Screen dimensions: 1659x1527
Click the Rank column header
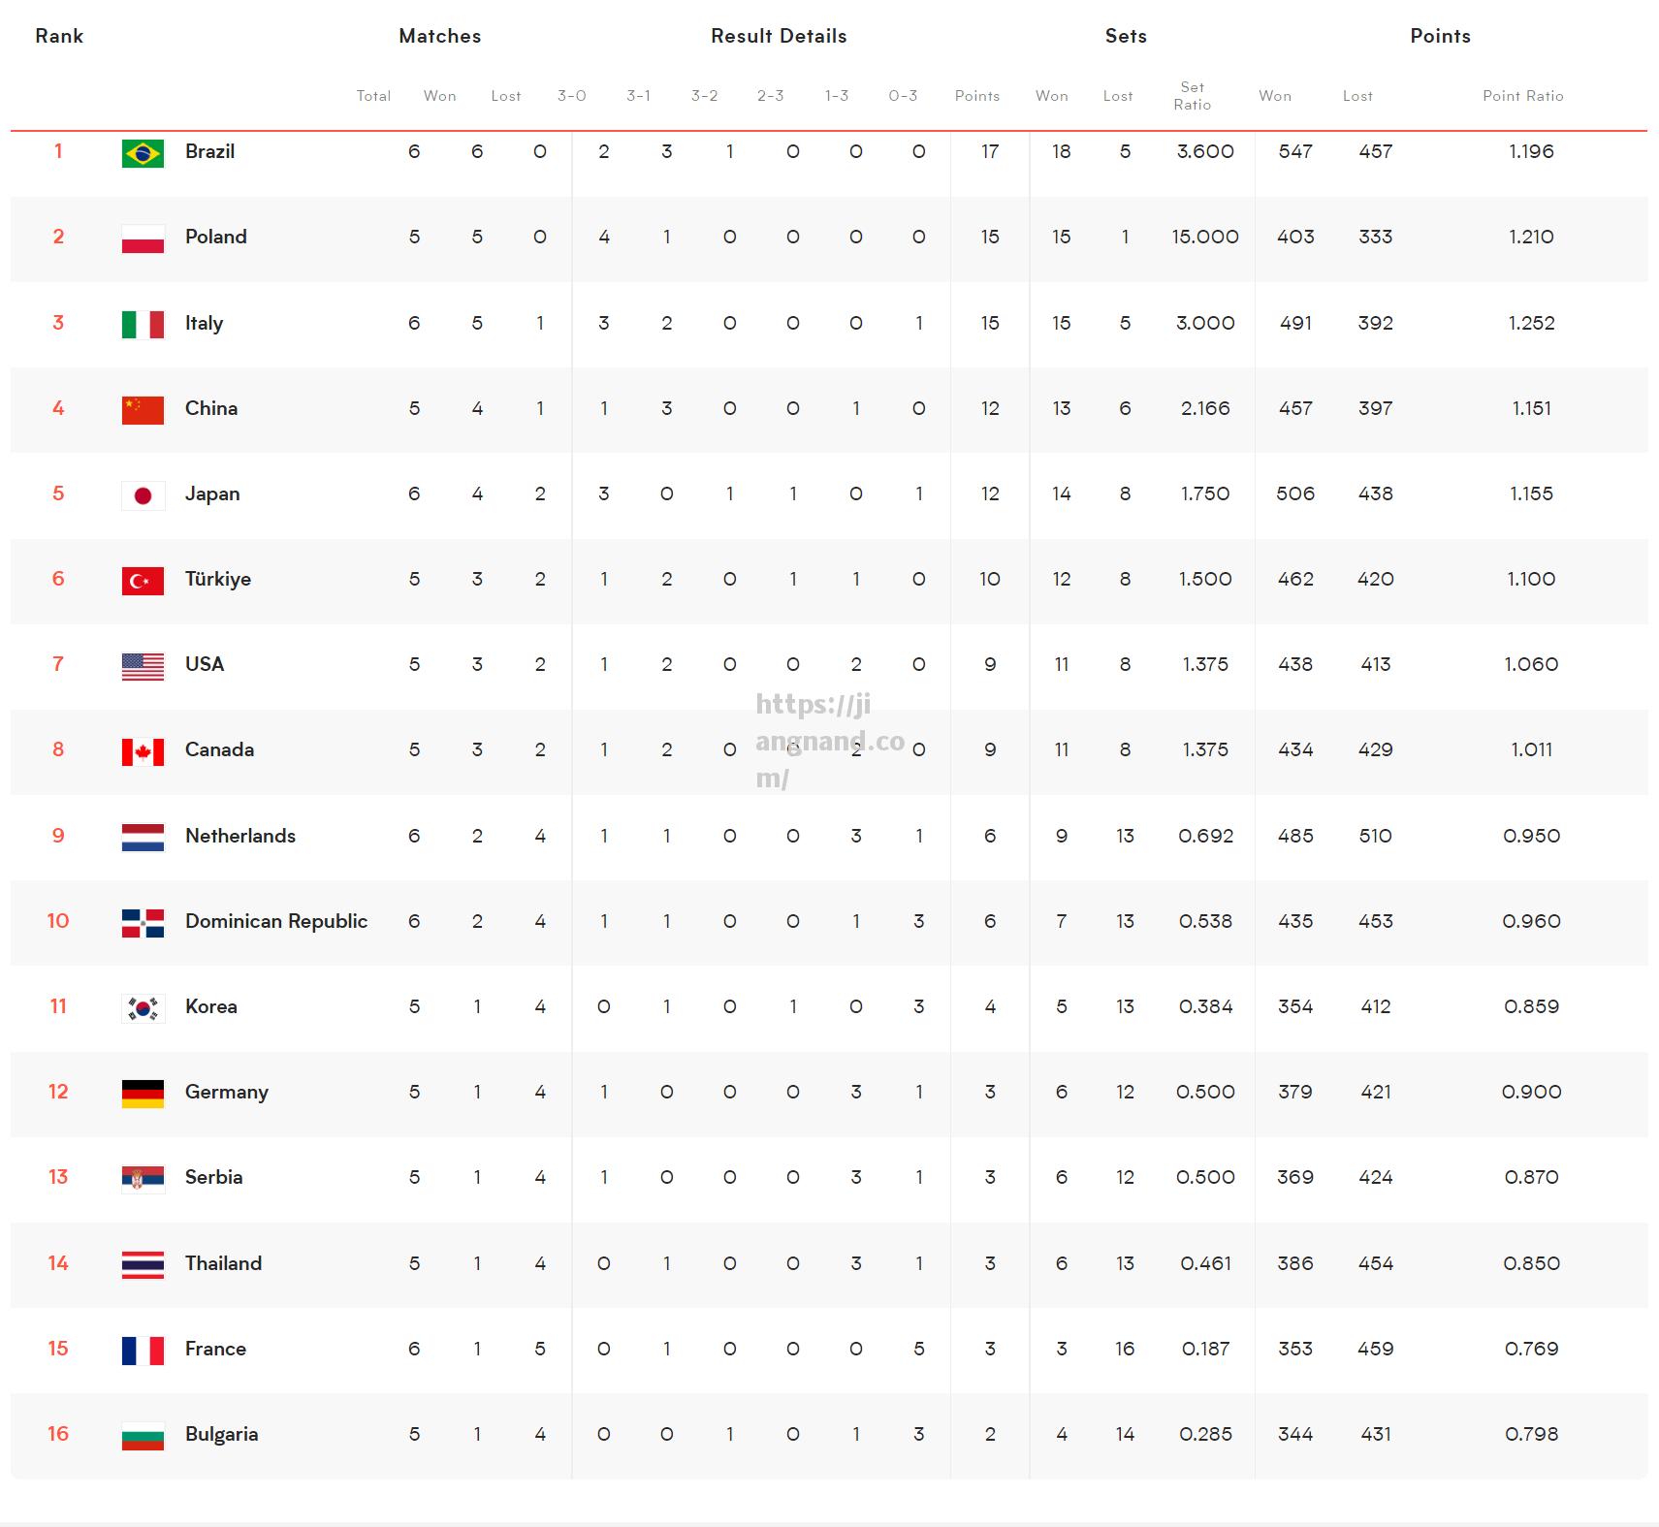pos(59,36)
